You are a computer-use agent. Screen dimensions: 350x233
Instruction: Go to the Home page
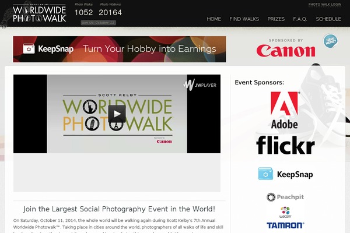click(x=213, y=19)
